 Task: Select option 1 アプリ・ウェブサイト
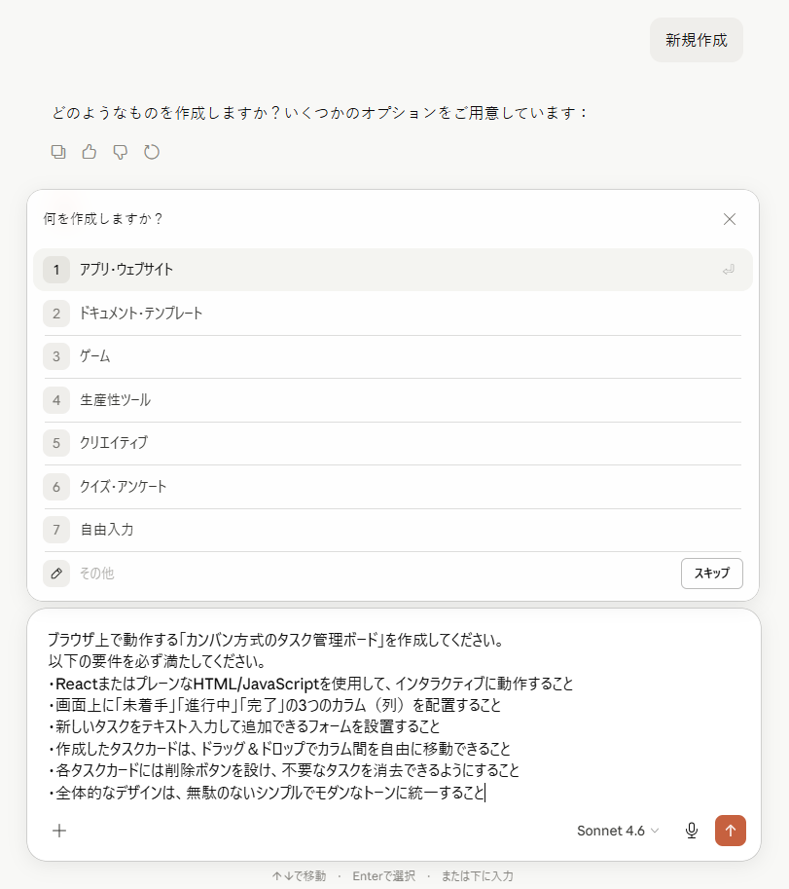(x=392, y=270)
